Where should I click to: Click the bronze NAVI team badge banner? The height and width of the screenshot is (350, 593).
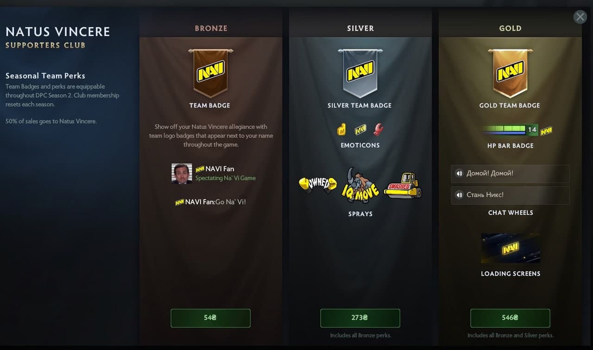pos(211,73)
